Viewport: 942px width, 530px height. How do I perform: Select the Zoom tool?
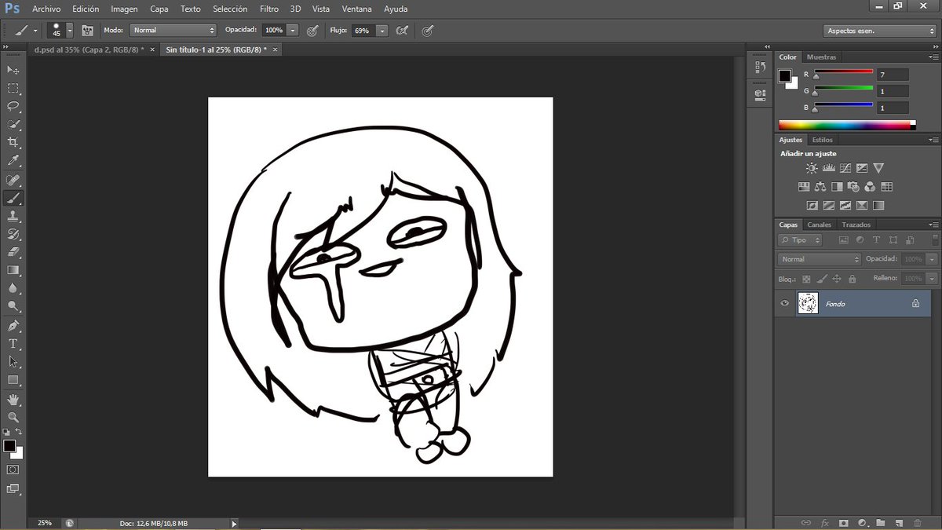click(13, 416)
